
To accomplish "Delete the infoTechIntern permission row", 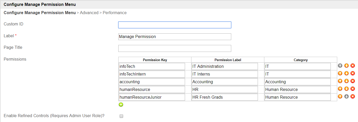I will (353, 73).
